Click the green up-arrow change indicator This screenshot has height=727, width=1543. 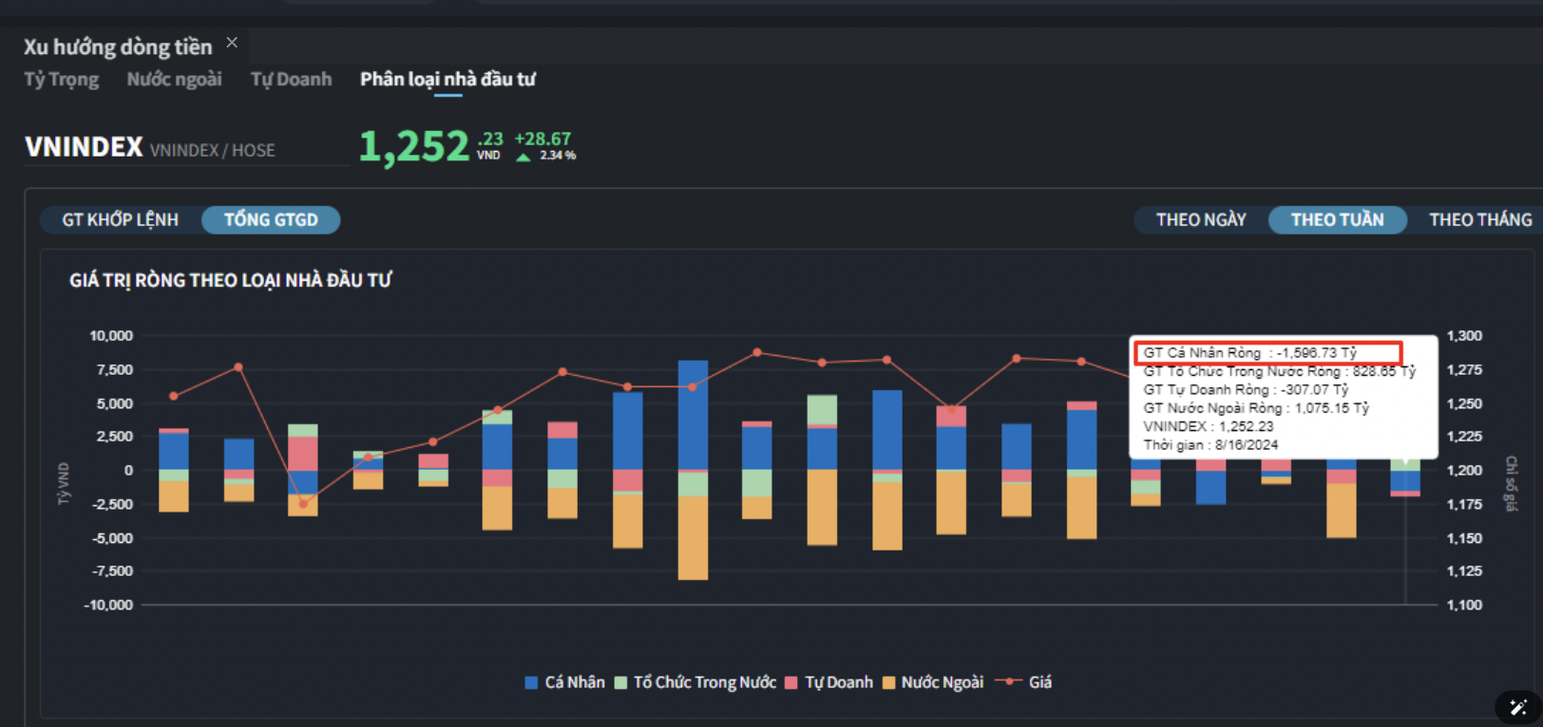click(523, 158)
